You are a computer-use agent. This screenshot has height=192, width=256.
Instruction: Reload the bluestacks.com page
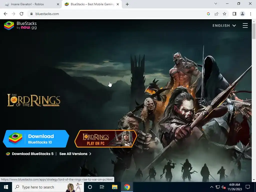tap(21, 14)
